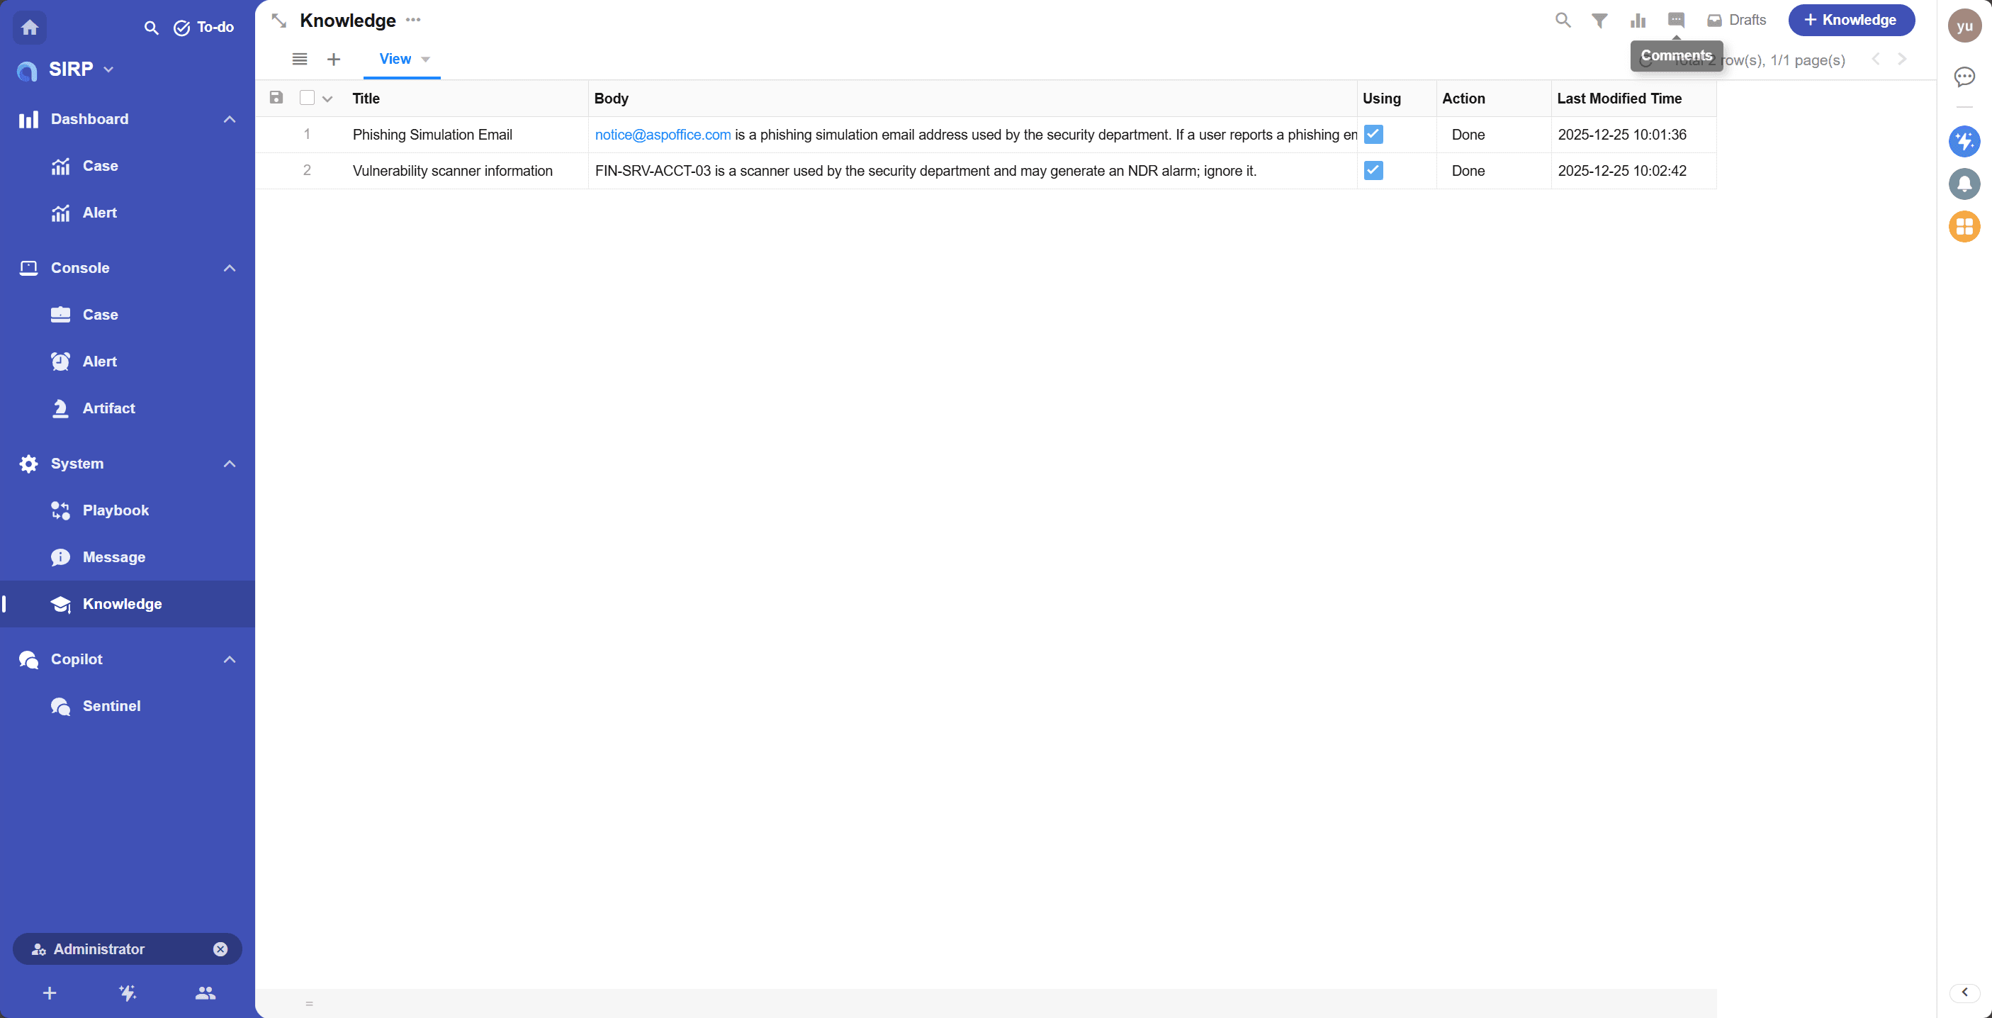This screenshot has width=1992, height=1018.
Task: Tick the select-all checkbox in header
Action: (x=307, y=99)
